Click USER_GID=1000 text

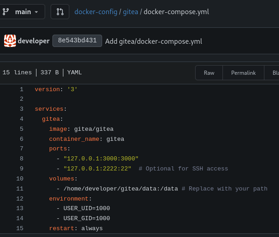pos(87,218)
